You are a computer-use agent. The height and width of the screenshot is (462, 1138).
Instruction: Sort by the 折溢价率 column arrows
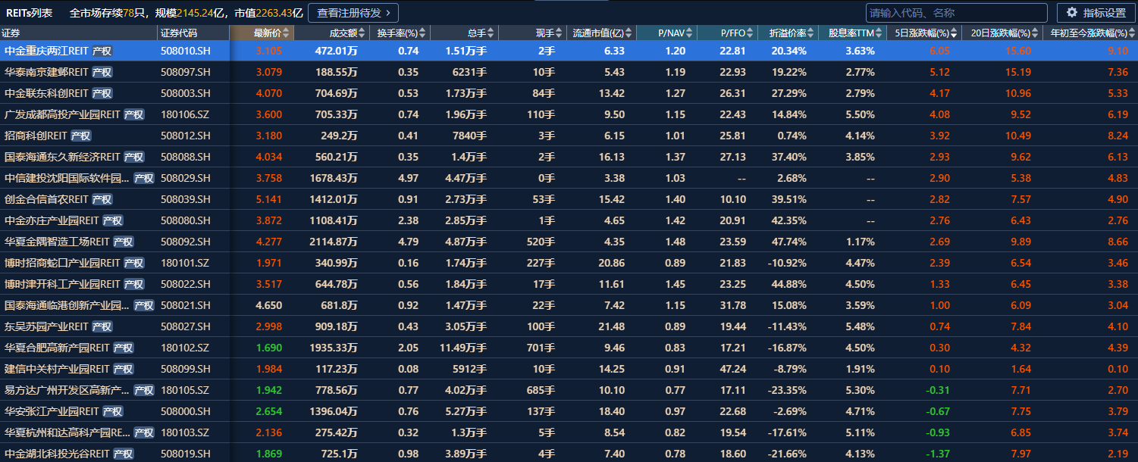(x=811, y=33)
